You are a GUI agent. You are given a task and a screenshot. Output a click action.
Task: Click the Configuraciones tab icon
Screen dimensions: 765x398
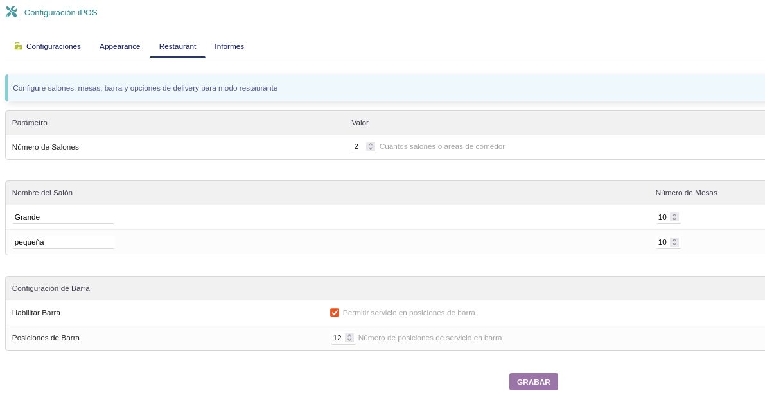pyautogui.click(x=19, y=46)
